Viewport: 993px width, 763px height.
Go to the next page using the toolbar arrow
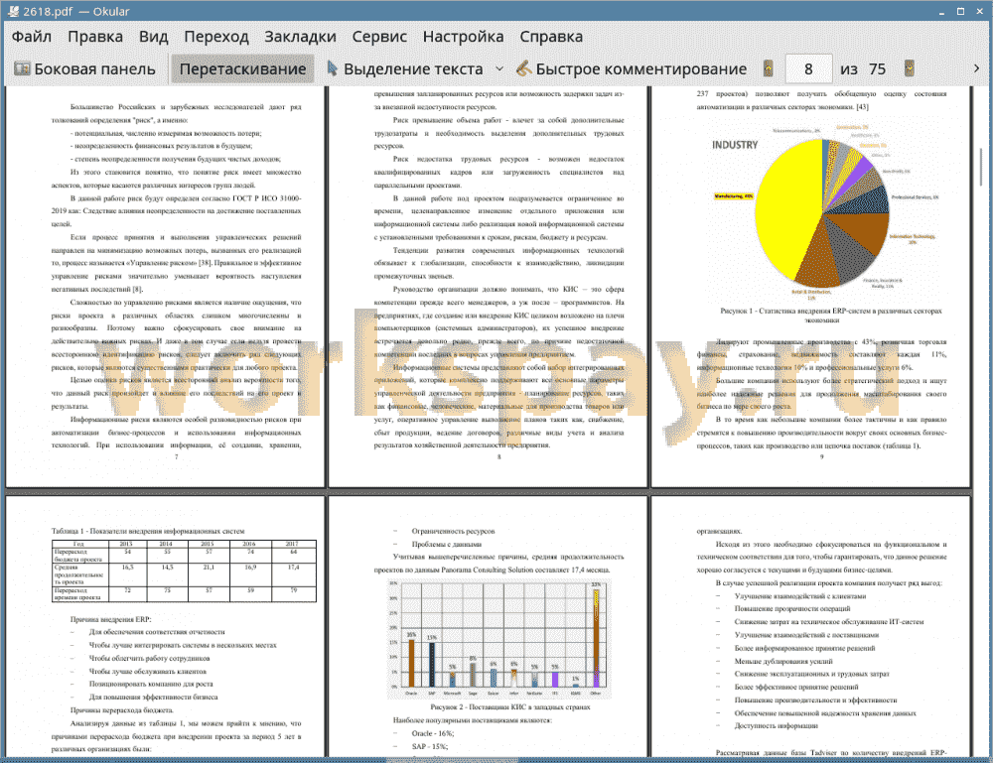[x=910, y=68]
